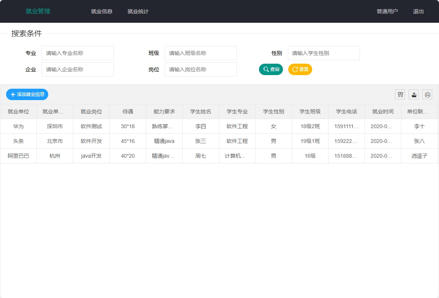Click the 查询 search button
439x298 pixels.
271,69
